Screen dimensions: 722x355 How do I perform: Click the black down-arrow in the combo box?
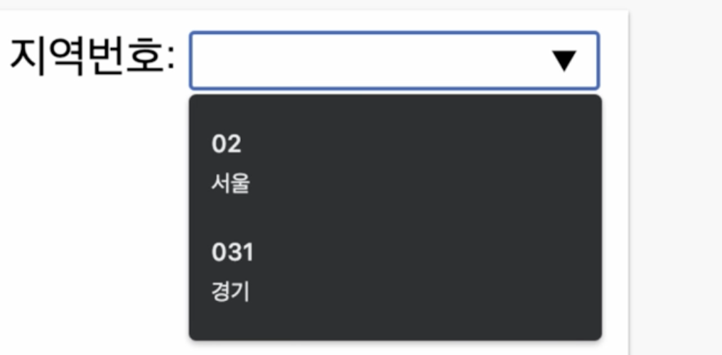click(564, 61)
